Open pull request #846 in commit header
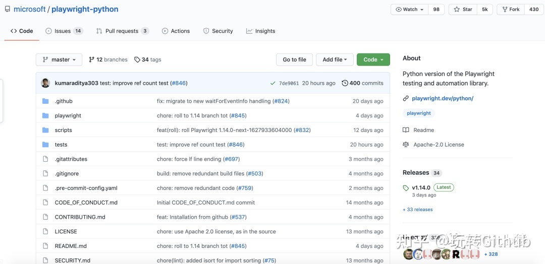This screenshot has width=545, height=264. (179, 83)
